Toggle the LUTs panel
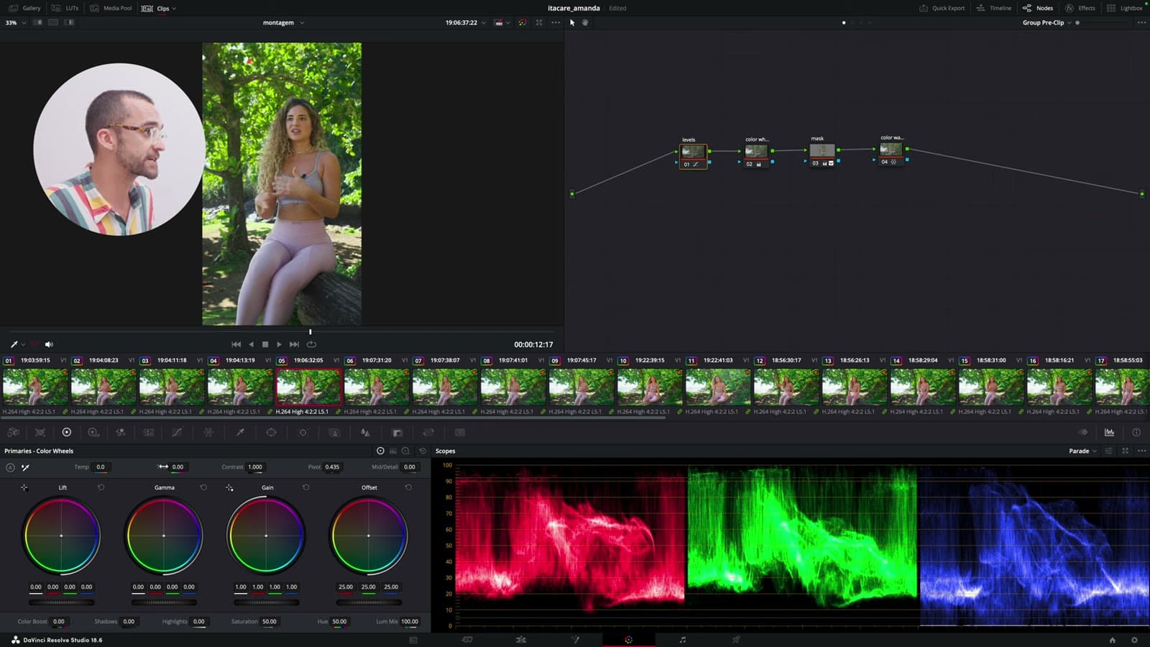This screenshot has width=1150, height=647. (65, 8)
